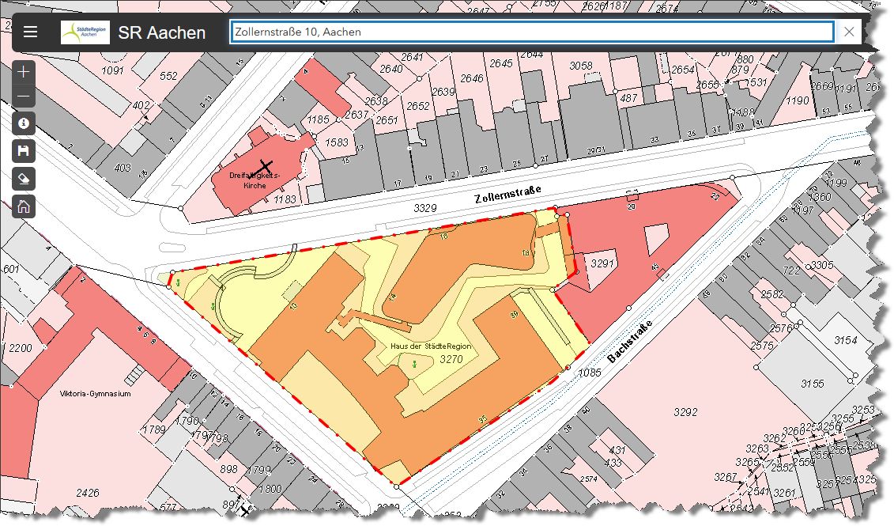Click the SR Aachen title

(162, 32)
